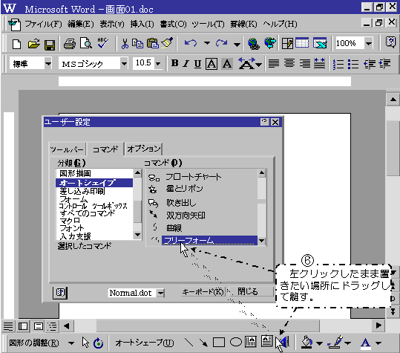This screenshot has width=400, height=353.
Task: Open the MS Gothic font dropdown
Action: [x=124, y=63]
